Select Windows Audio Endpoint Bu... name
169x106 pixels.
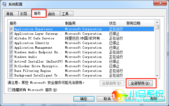[38, 52]
